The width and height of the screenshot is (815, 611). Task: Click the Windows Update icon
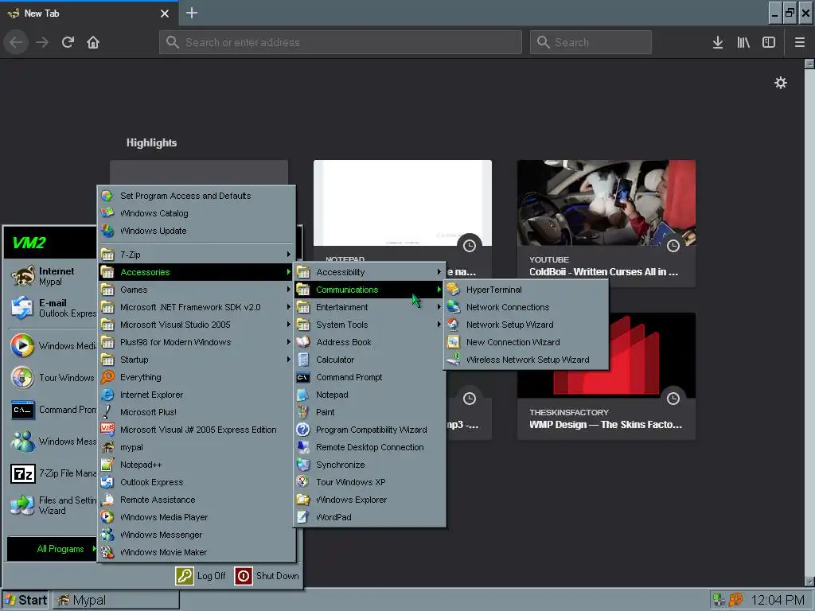point(107,231)
